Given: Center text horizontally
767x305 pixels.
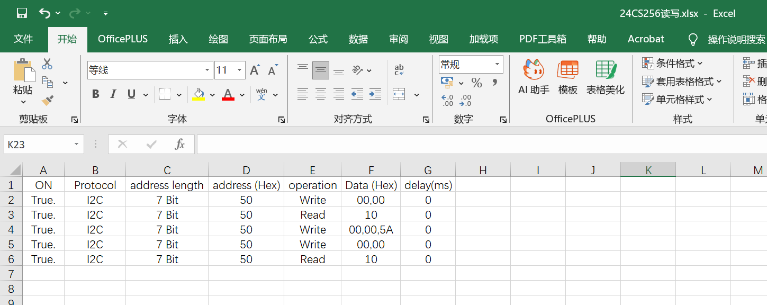Looking at the screenshot, I should click(321, 94).
